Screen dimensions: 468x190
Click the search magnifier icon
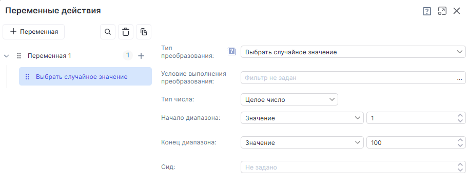[x=108, y=32]
